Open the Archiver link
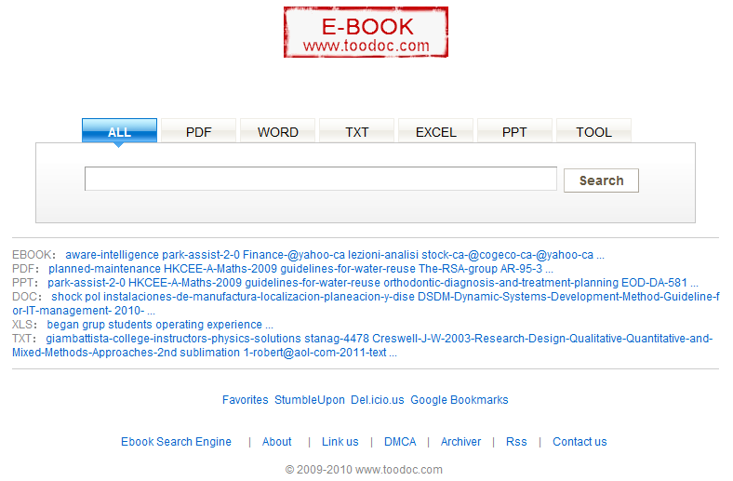Screen dimensions: 733x481 tap(460, 442)
